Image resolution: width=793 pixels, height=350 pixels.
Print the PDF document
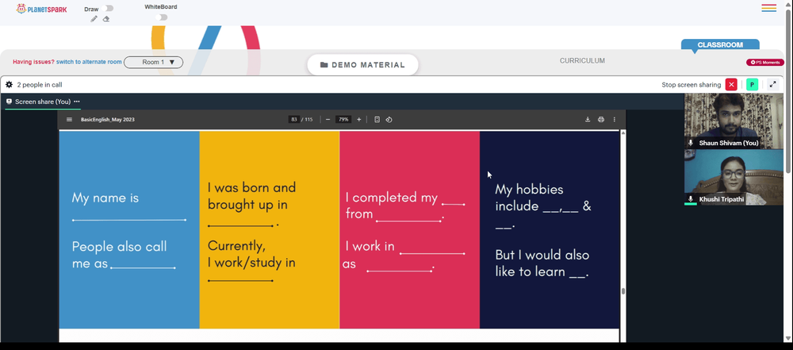pyautogui.click(x=601, y=120)
